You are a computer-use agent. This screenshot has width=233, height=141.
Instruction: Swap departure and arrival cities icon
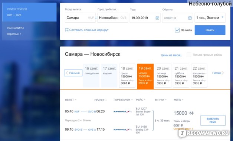pos(96,17)
